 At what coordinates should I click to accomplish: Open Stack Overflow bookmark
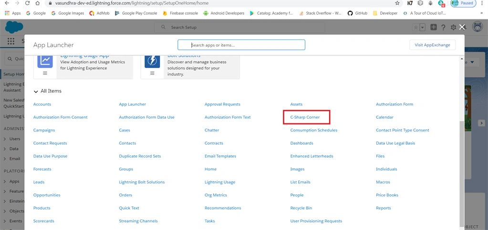pyautogui.click(x=320, y=13)
